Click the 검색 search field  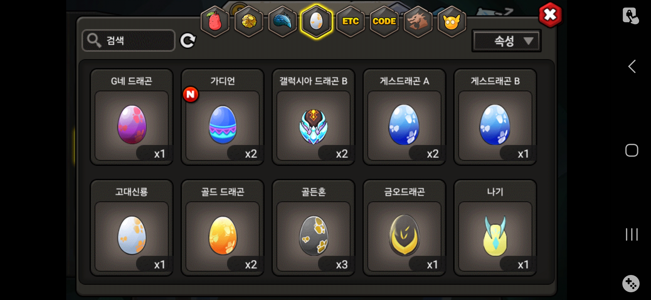(129, 41)
